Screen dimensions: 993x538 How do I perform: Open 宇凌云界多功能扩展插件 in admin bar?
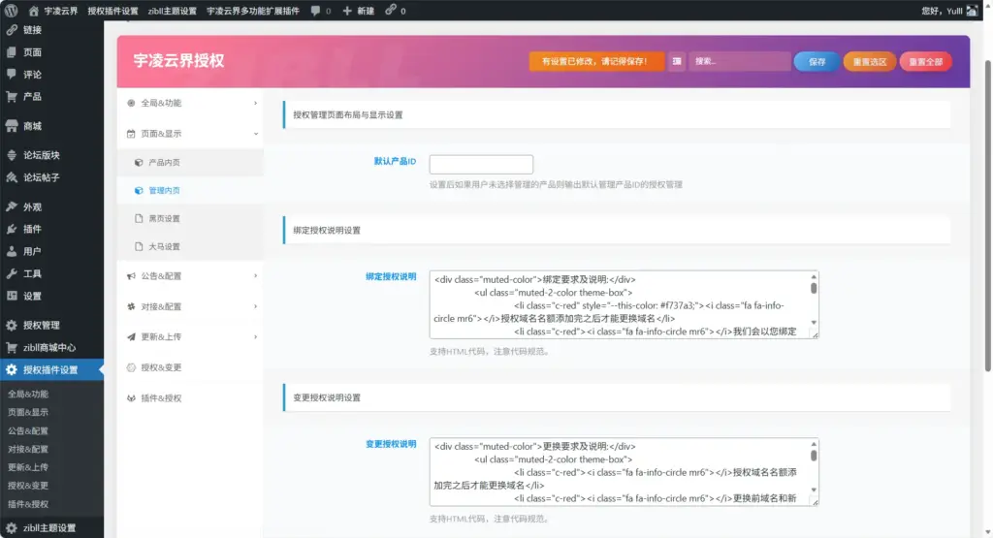tap(253, 11)
